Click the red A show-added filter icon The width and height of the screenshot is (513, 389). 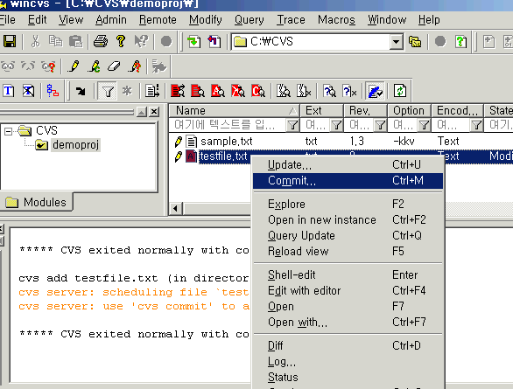tap(218, 91)
